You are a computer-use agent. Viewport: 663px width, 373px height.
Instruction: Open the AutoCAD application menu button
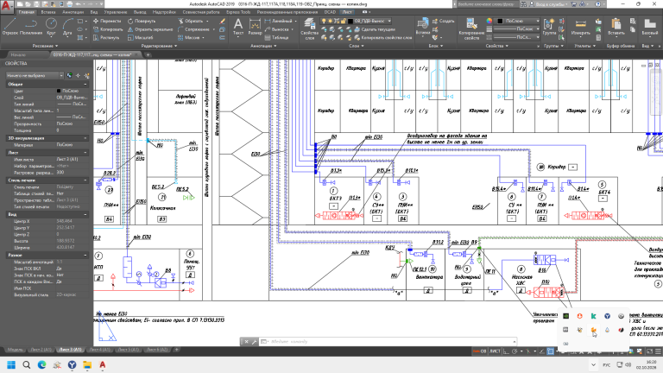pos(7,5)
